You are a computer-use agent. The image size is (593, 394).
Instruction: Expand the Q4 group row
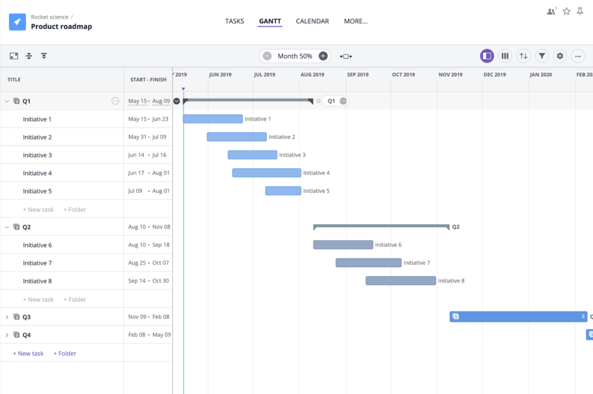click(x=6, y=334)
